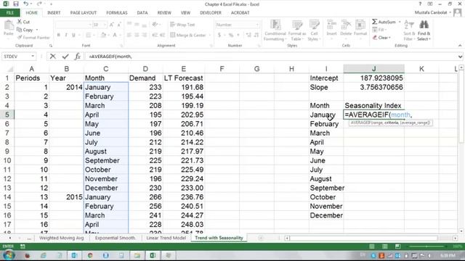Open the AutoSum dropdown arrow
Viewport: 465px width, 261px height.
(x=400, y=22)
